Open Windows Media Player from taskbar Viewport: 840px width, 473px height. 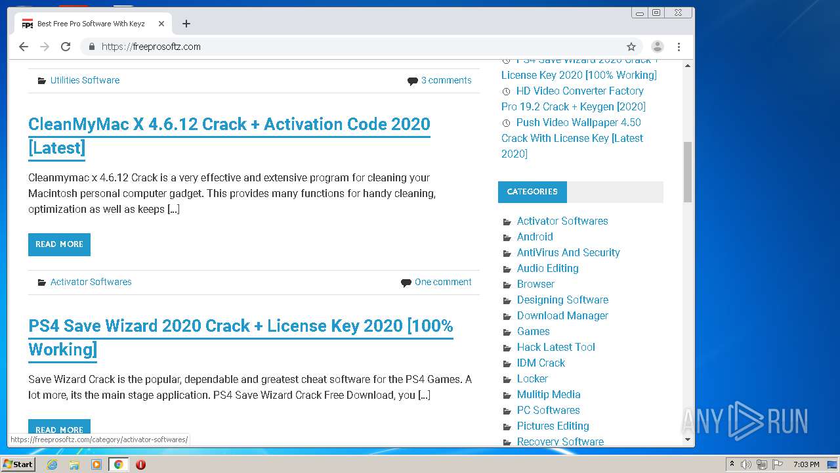96,464
